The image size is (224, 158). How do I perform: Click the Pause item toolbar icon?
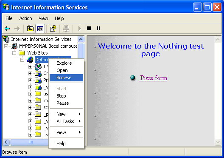click(98, 28)
